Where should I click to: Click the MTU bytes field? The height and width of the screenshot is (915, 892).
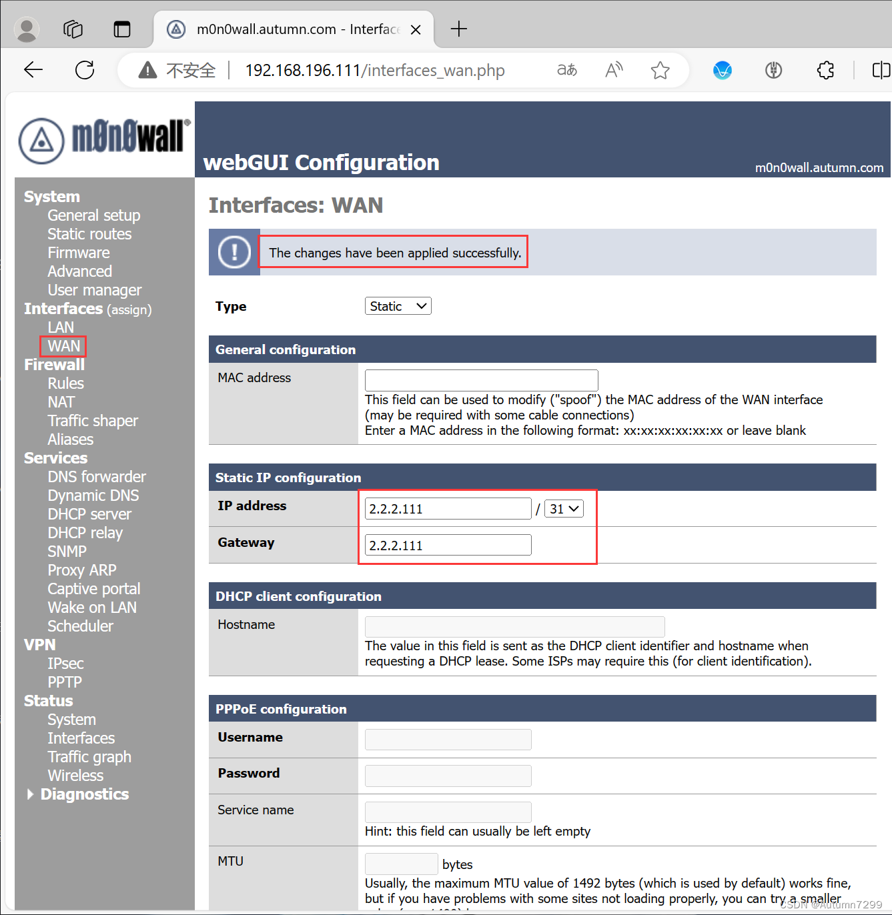point(402,864)
